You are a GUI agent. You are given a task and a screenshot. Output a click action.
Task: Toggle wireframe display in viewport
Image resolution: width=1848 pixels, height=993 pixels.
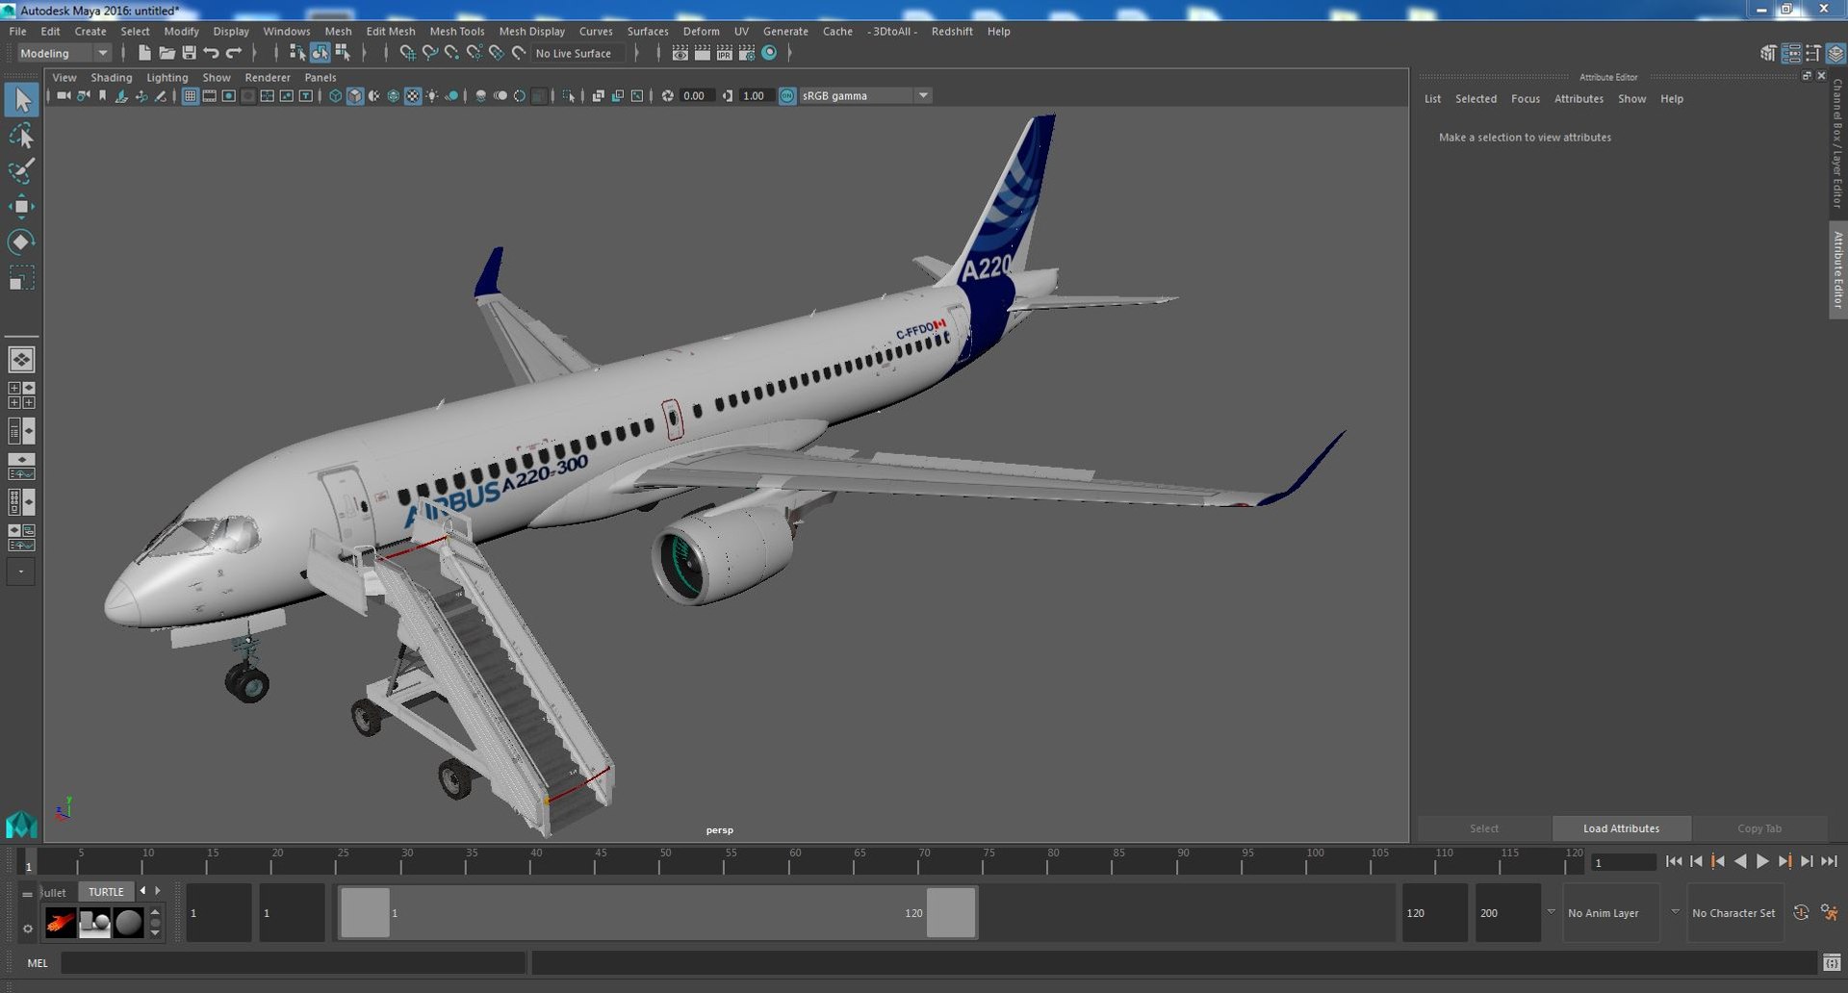[x=335, y=95]
